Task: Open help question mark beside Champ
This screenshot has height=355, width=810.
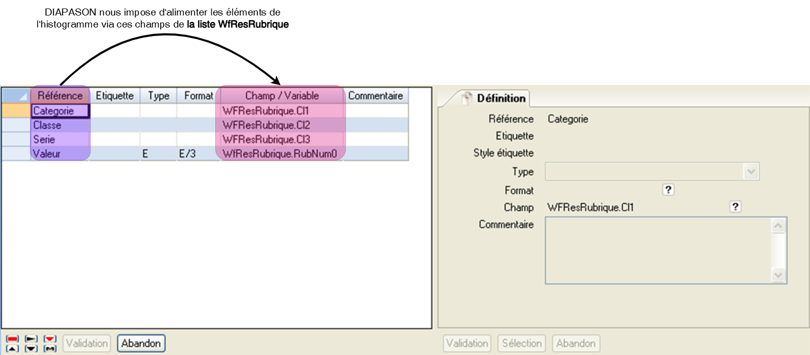Action: 735,207
